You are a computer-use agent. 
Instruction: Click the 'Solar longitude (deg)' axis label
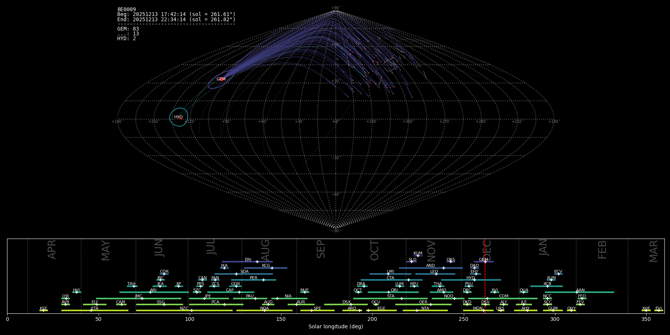[x=336, y=326]
